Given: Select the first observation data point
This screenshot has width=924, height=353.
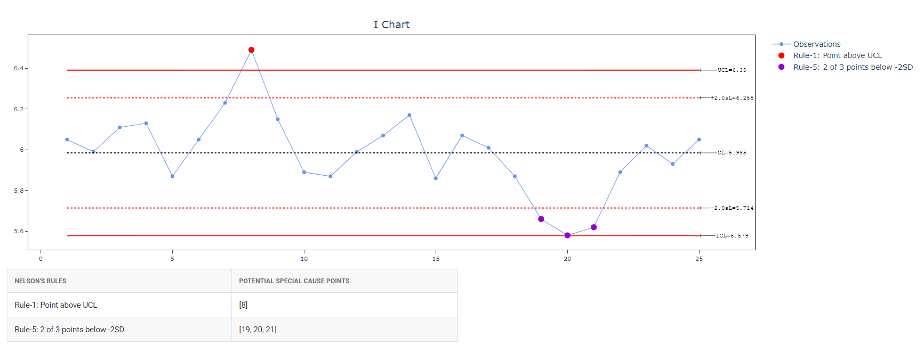Looking at the screenshot, I should pyautogui.click(x=67, y=139).
